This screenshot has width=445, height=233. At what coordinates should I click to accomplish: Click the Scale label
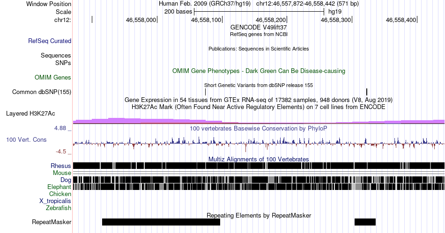tap(63, 12)
